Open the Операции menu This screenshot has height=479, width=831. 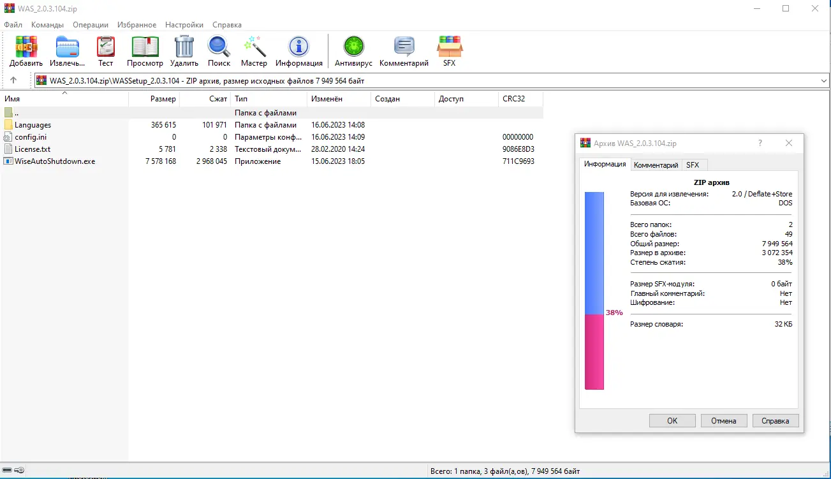tap(90, 24)
